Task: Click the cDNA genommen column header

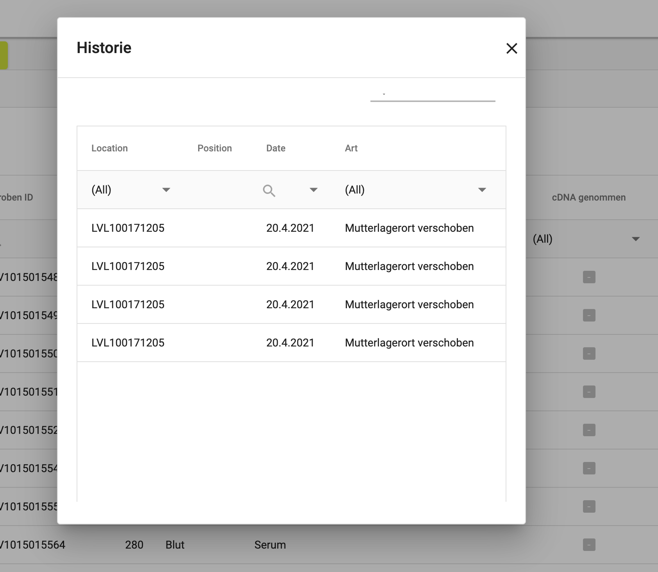Action: [588, 197]
